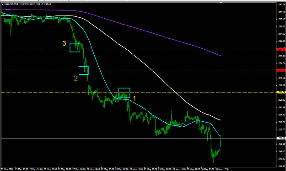Click the lower red price label on scale

[281, 71]
